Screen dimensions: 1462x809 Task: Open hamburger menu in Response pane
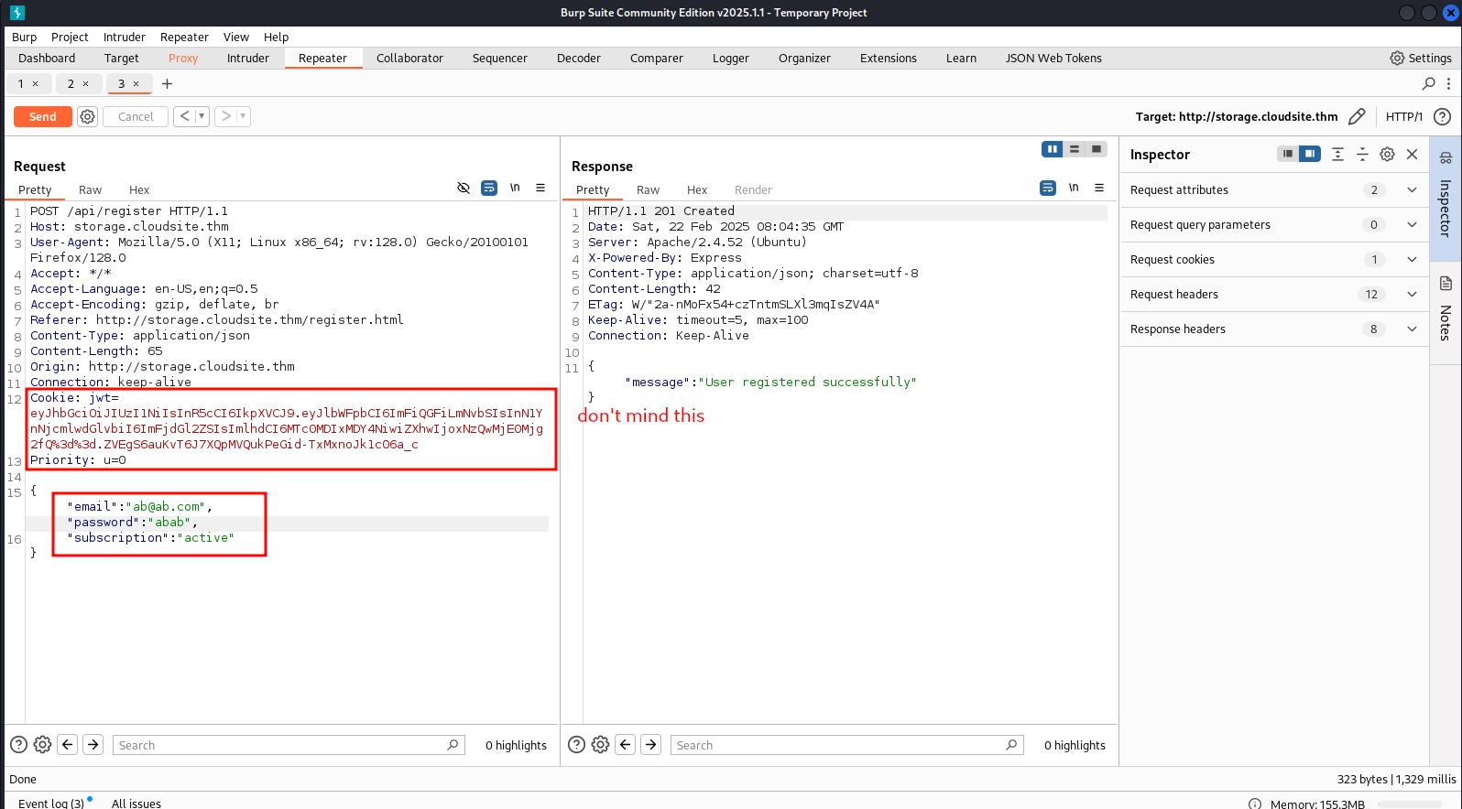[x=1099, y=188]
